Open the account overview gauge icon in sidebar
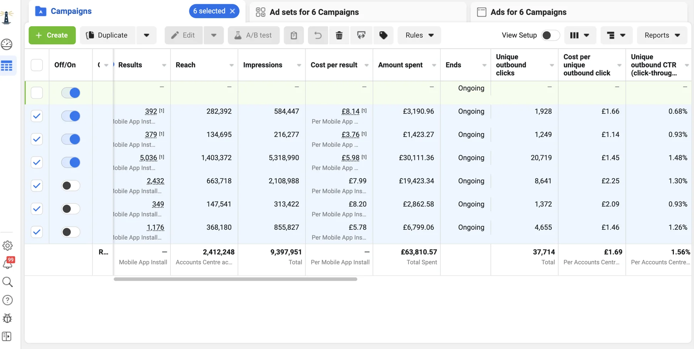694x349 pixels. pyautogui.click(x=7, y=44)
